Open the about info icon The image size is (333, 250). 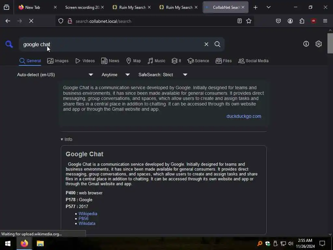306,44
